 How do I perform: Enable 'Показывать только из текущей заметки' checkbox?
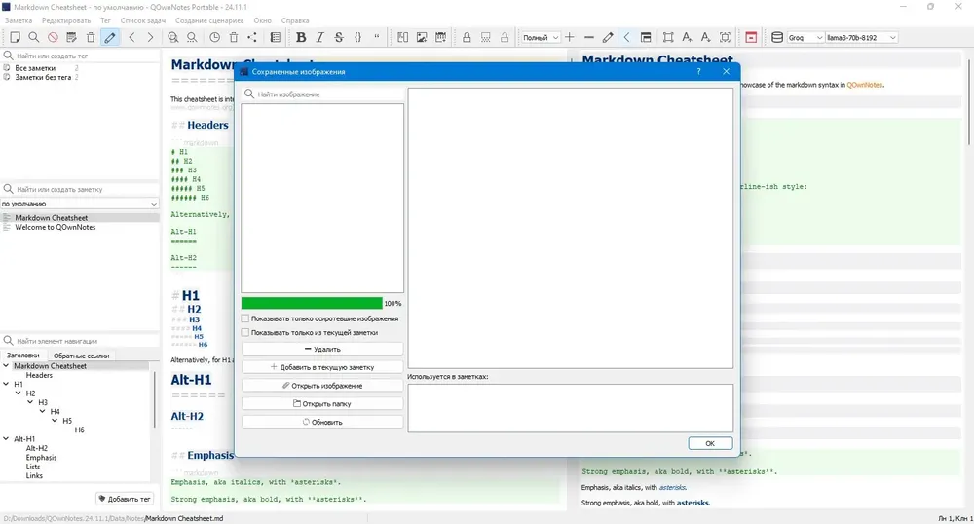click(245, 333)
